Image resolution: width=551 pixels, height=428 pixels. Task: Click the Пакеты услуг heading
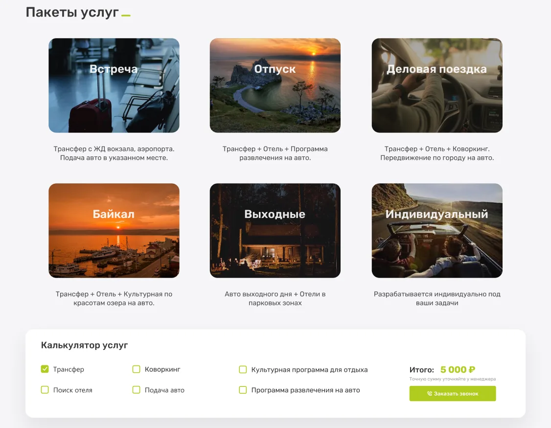point(72,12)
